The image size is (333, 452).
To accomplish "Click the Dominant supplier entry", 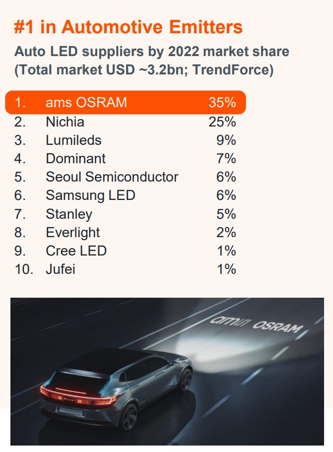I will (x=75, y=159).
